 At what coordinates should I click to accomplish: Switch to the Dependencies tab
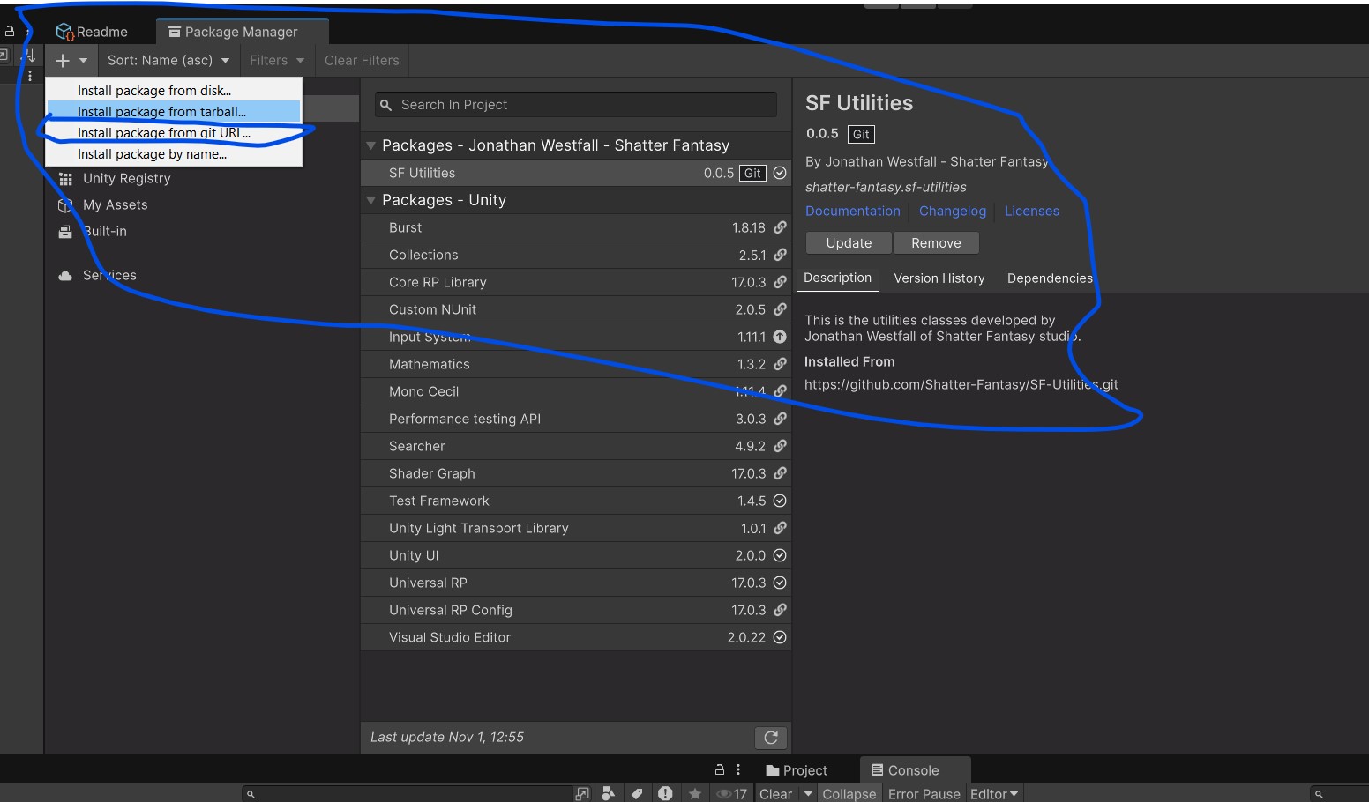(x=1050, y=278)
